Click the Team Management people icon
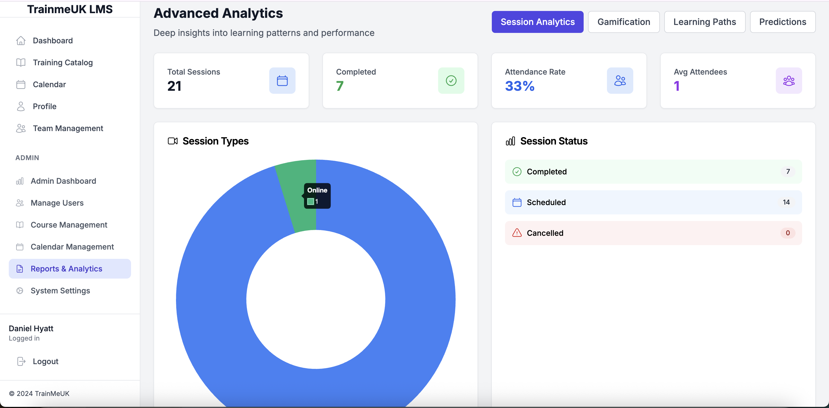 pyautogui.click(x=21, y=128)
